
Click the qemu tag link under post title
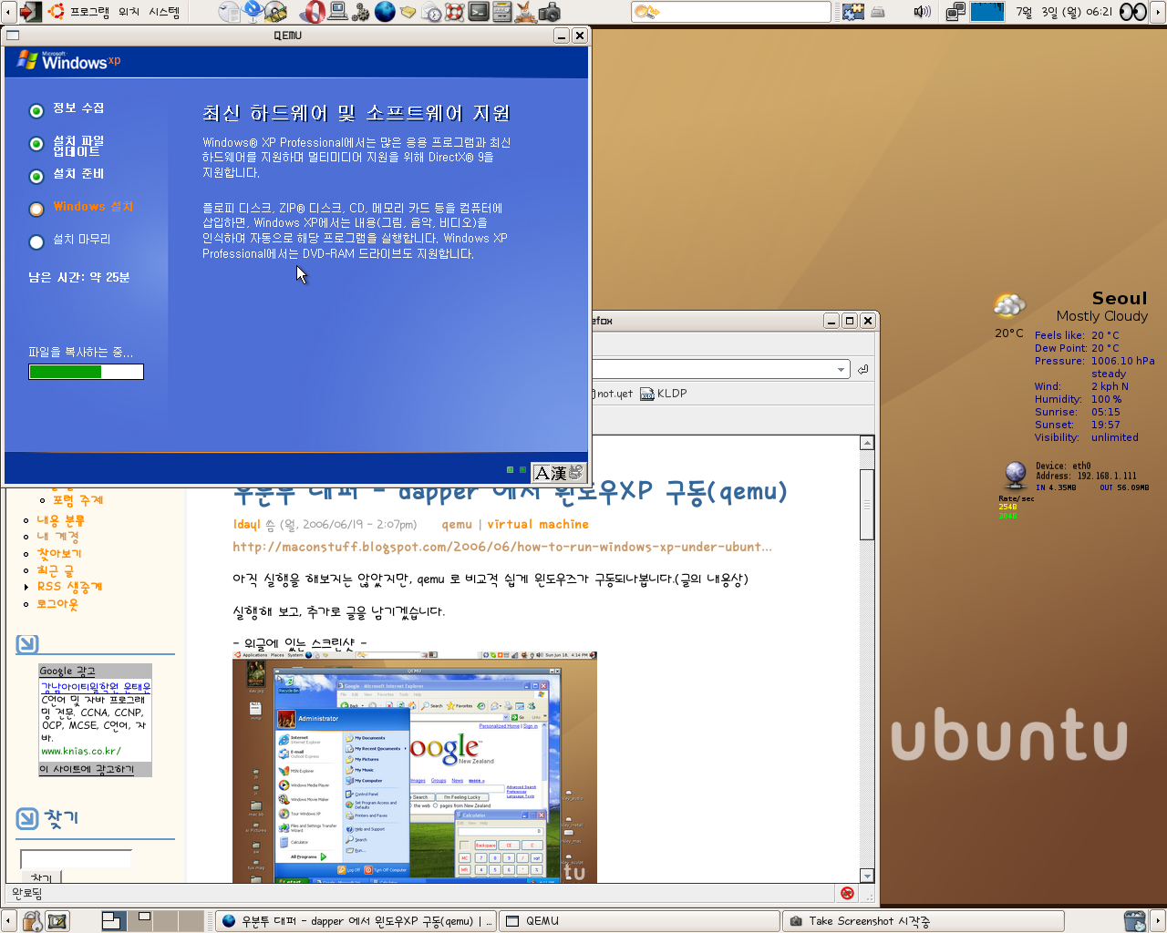[457, 524]
